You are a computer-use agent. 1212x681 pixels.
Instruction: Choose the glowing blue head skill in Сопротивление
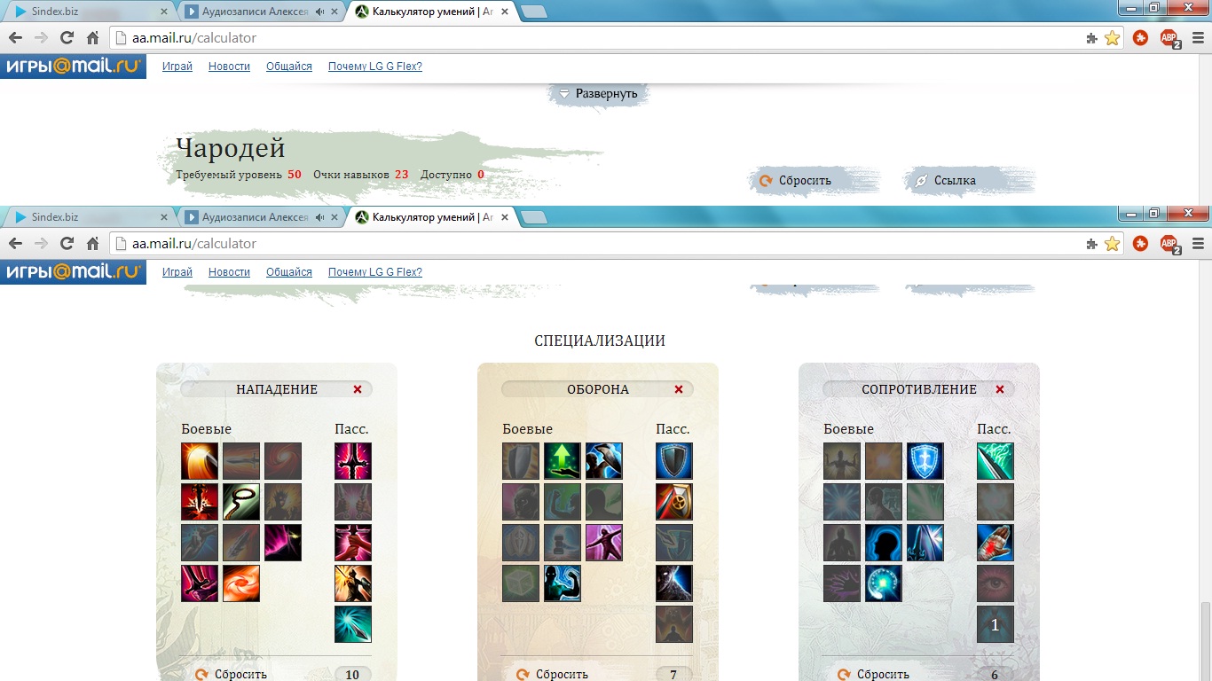[x=884, y=543]
